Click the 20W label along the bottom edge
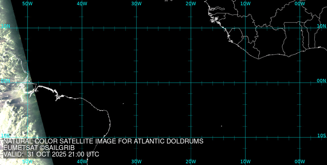 click(x=191, y=161)
